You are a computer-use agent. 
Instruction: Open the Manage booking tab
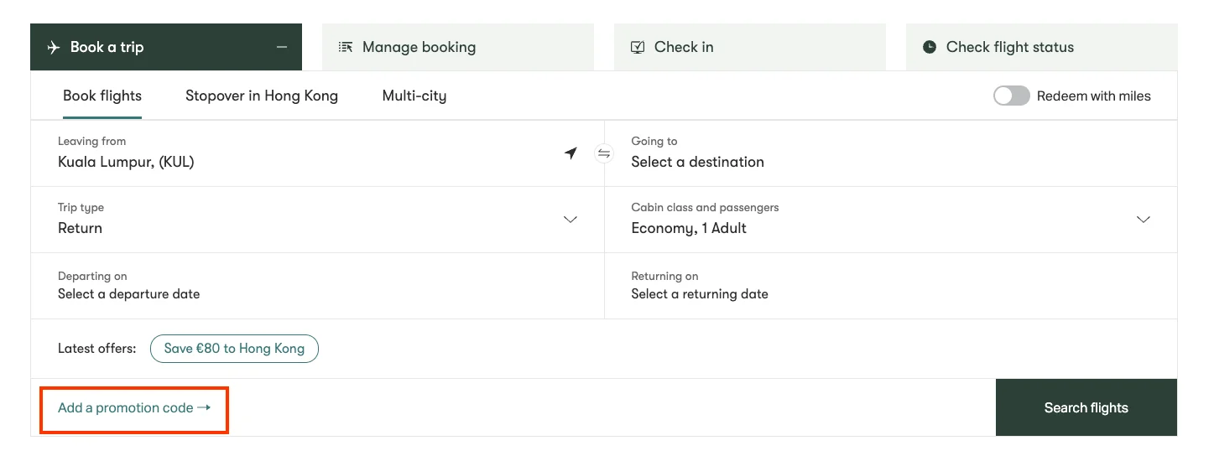tap(458, 47)
